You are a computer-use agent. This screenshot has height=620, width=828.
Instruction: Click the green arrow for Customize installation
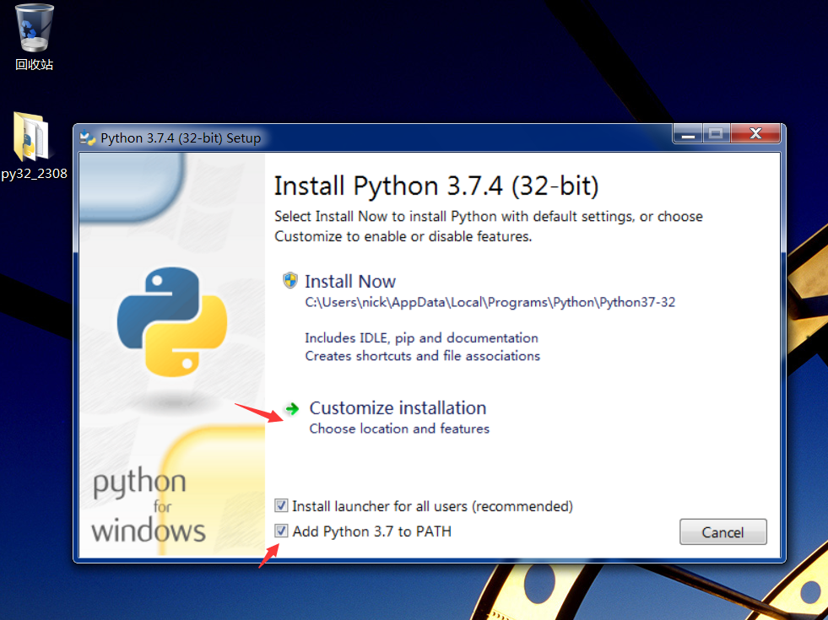pyautogui.click(x=292, y=408)
